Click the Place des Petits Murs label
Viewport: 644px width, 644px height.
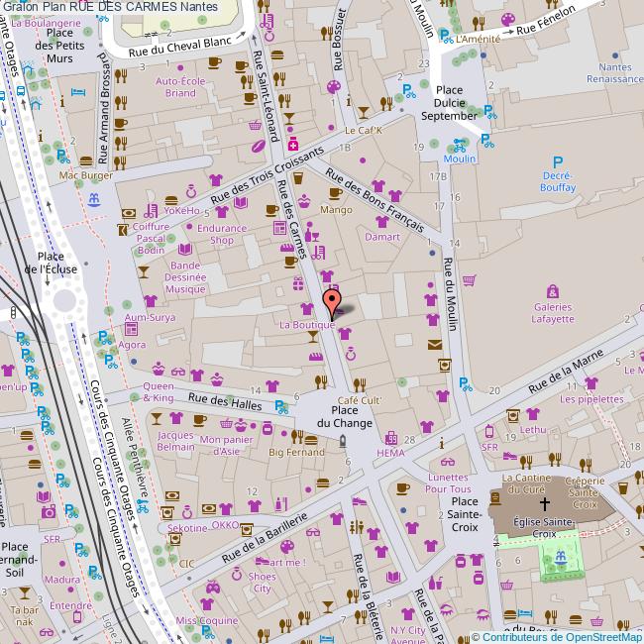point(60,46)
